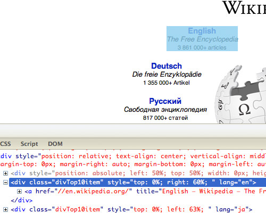Collapse the divTop10item lang="en" node
This screenshot has width=266, height=213.
pos(6,182)
